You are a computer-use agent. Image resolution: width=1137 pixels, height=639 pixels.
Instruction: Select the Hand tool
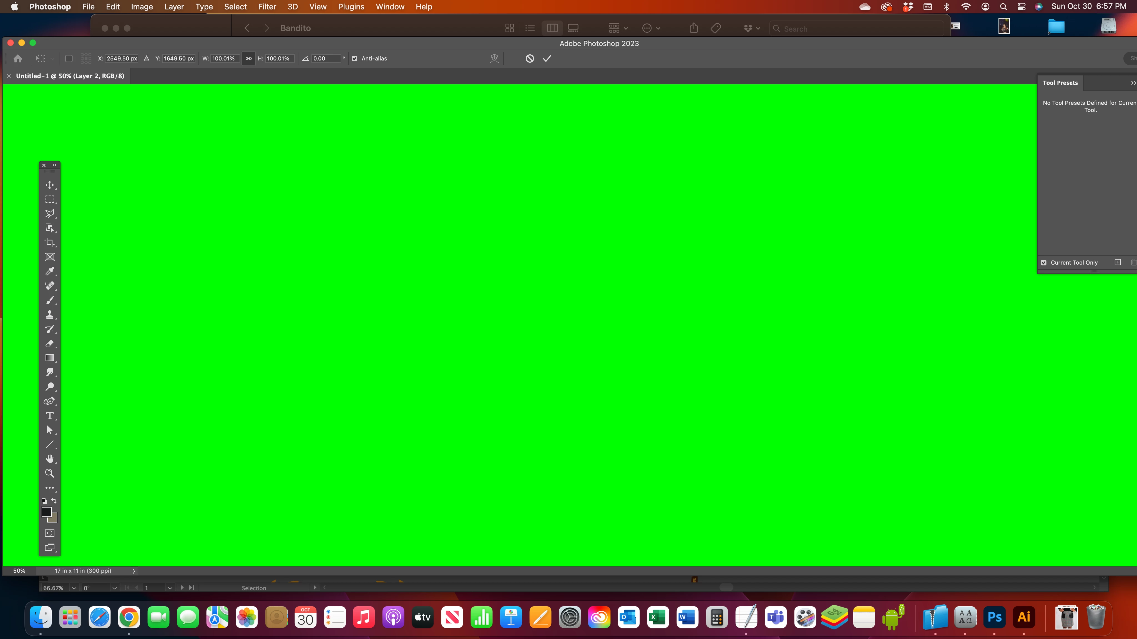[x=49, y=459]
